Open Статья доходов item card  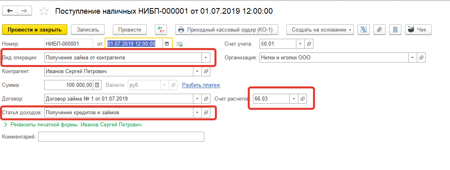[x=206, y=113]
